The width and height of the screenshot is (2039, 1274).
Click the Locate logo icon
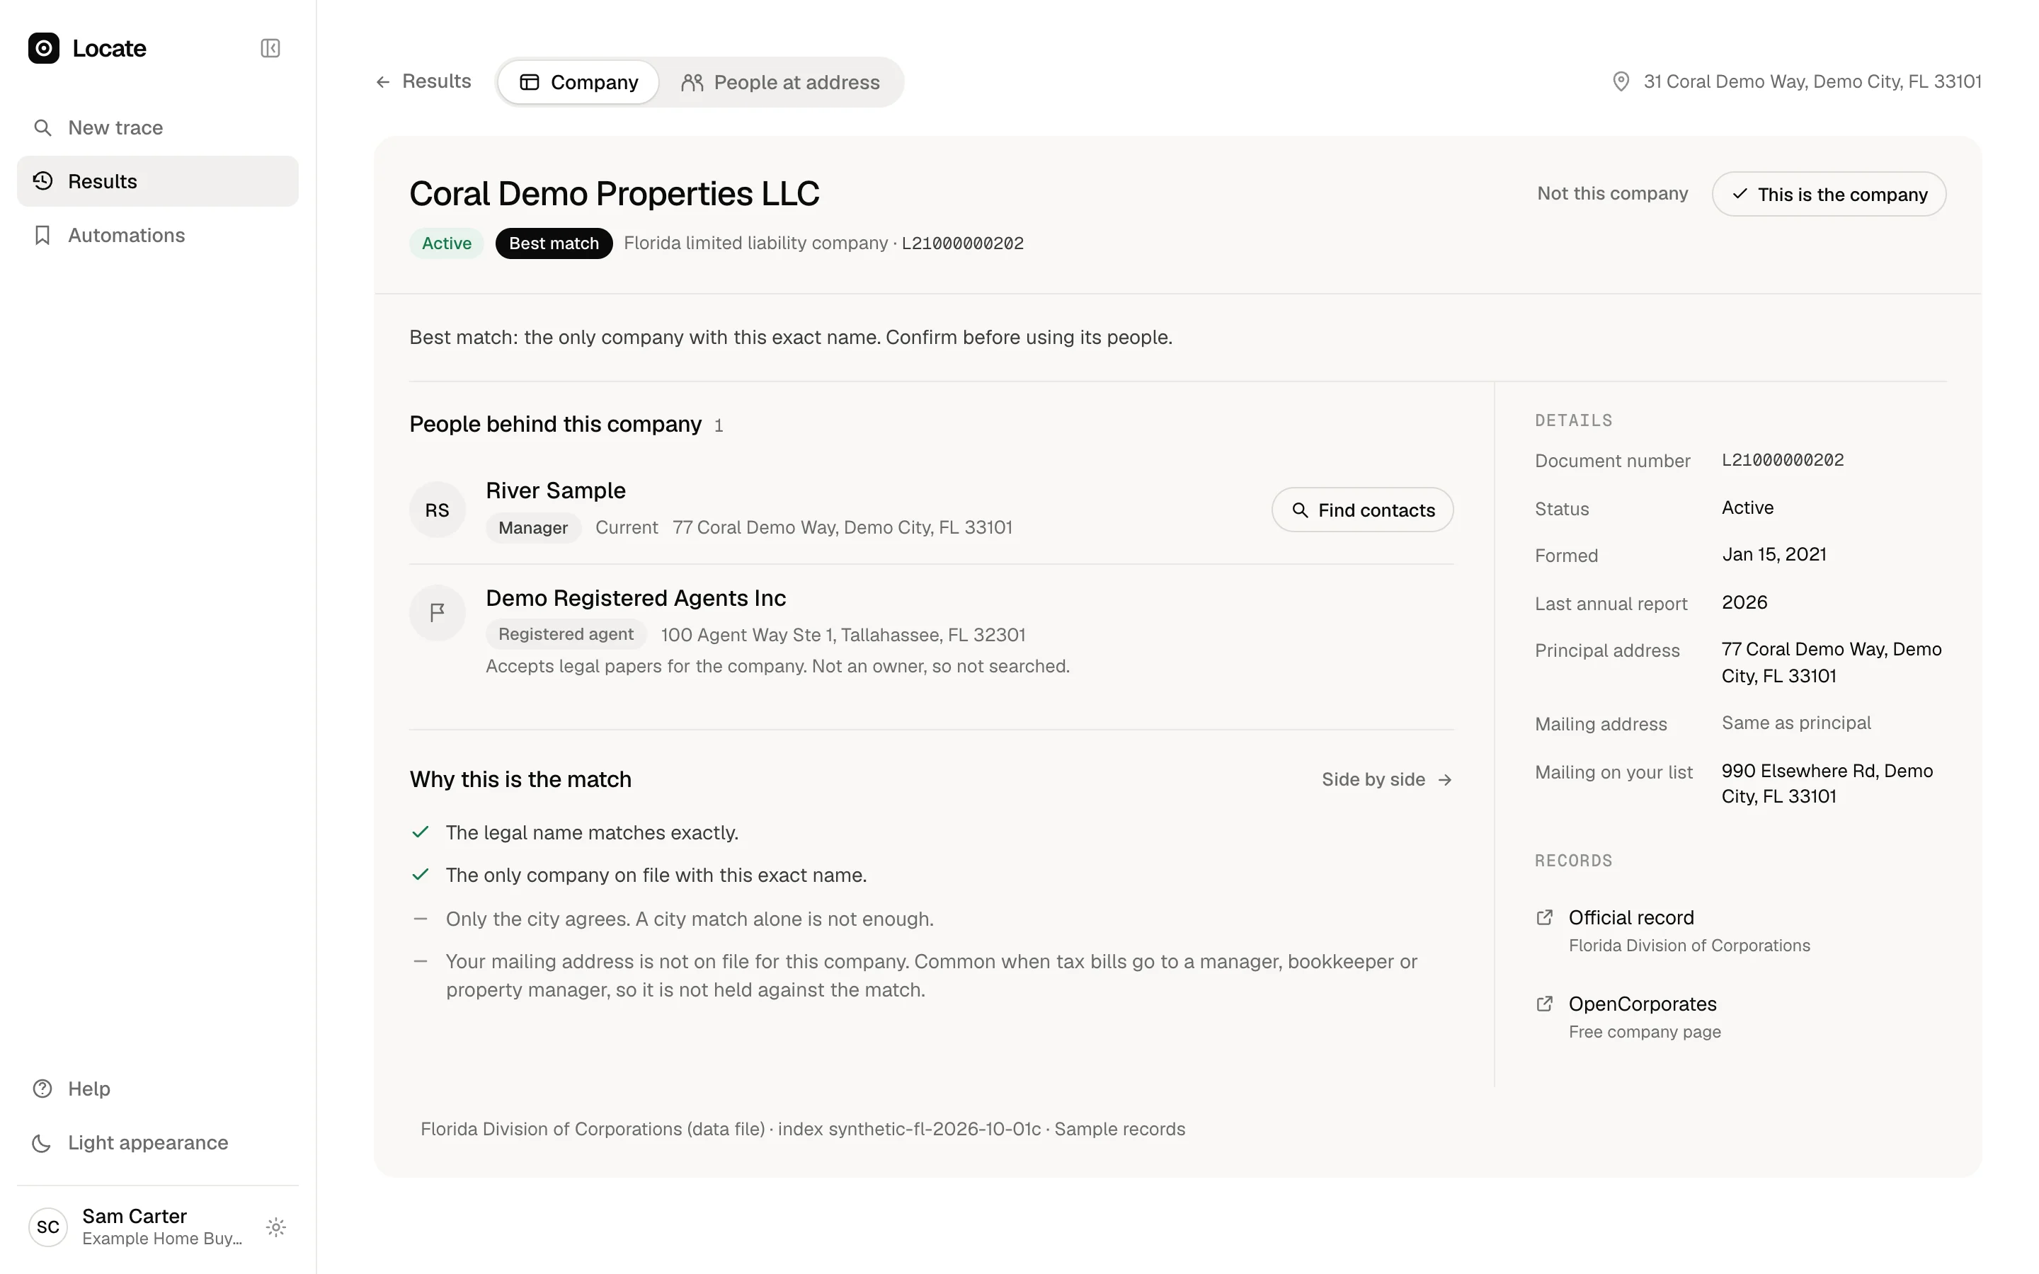pyautogui.click(x=44, y=48)
